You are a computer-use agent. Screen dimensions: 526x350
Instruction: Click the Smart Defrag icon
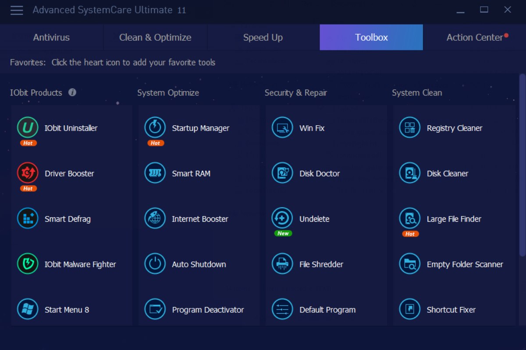click(28, 219)
